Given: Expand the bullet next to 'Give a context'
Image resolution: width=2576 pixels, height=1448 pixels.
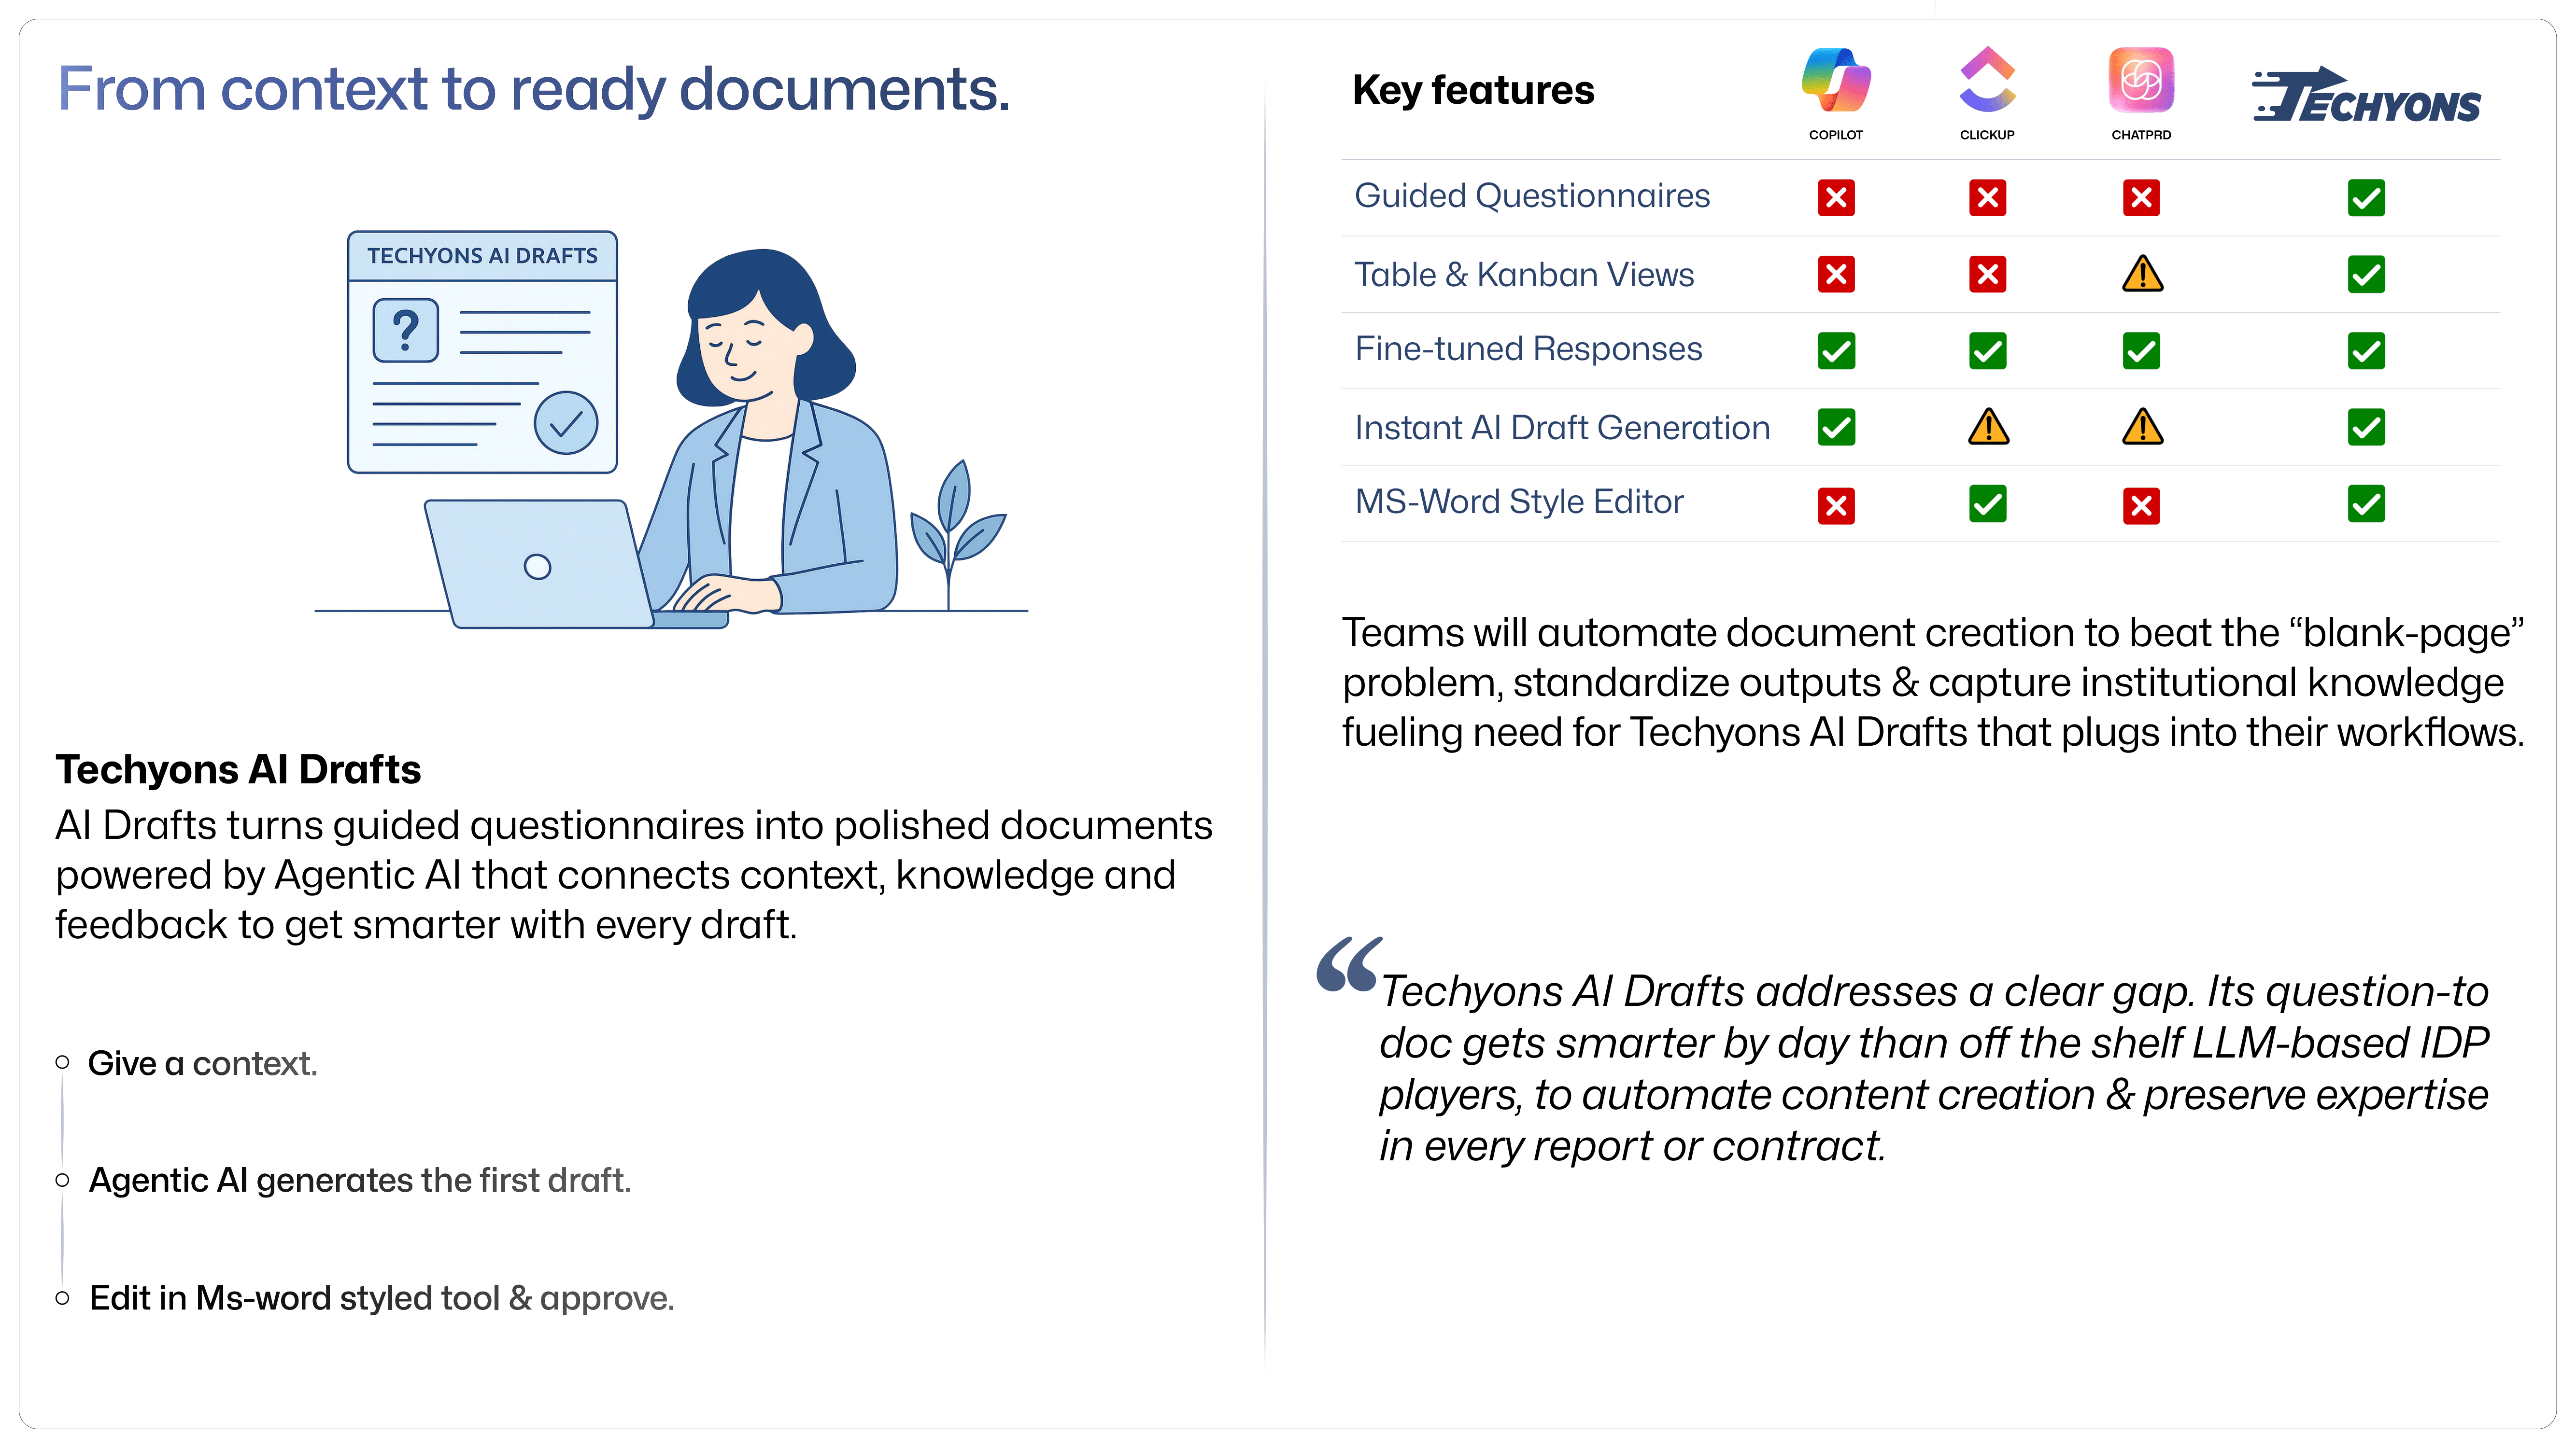Looking at the screenshot, I should (62, 1062).
